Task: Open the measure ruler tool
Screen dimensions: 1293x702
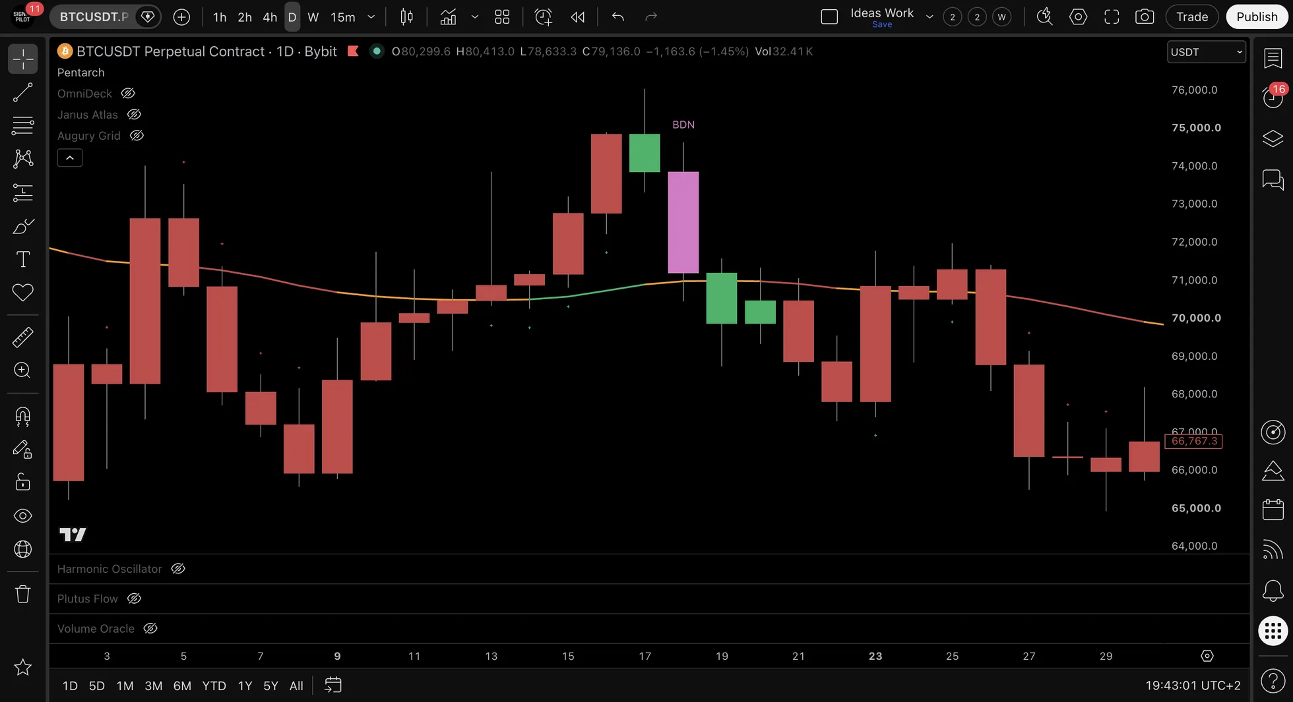Action: [x=23, y=337]
